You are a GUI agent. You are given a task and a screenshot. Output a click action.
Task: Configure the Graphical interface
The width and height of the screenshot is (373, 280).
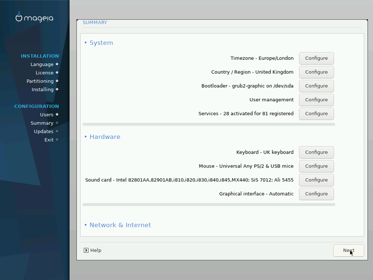pyautogui.click(x=316, y=194)
